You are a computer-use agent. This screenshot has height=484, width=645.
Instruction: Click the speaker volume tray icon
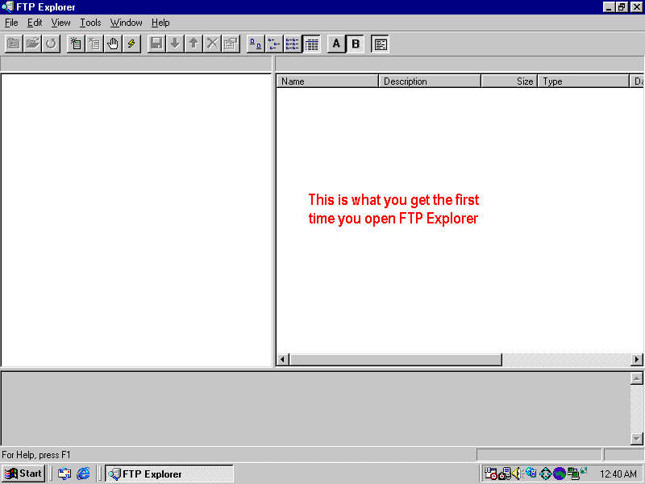pos(517,474)
